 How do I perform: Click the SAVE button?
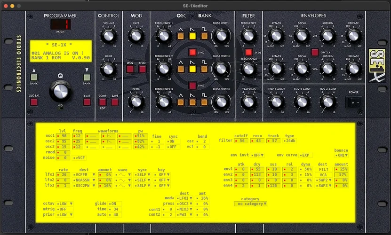click(x=115, y=102)
